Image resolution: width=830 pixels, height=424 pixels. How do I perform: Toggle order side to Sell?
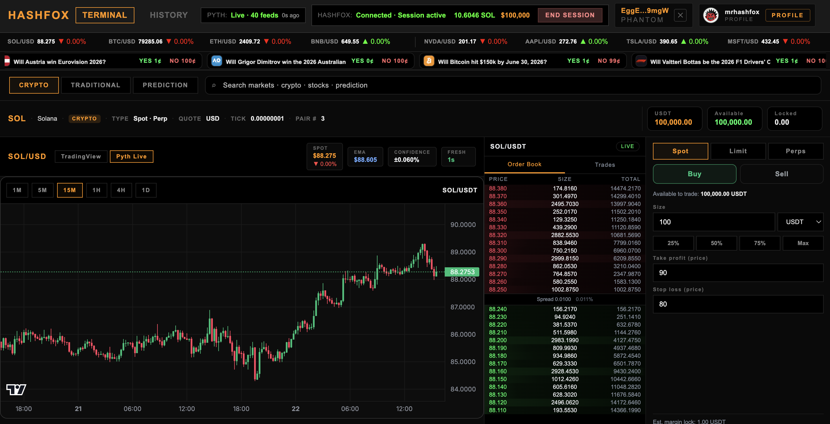[781, 174]
